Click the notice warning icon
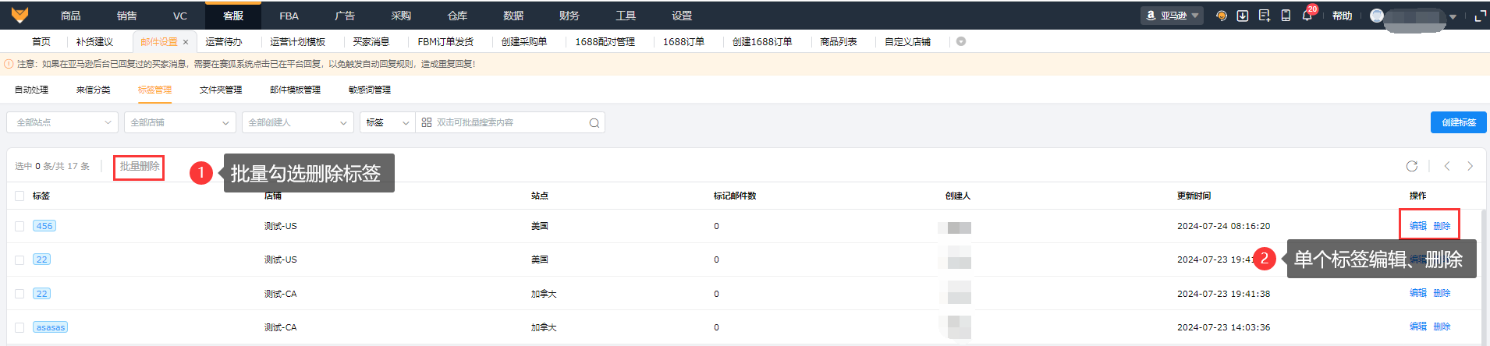This screenshot has height=346, width=1490. coord(9,64)
